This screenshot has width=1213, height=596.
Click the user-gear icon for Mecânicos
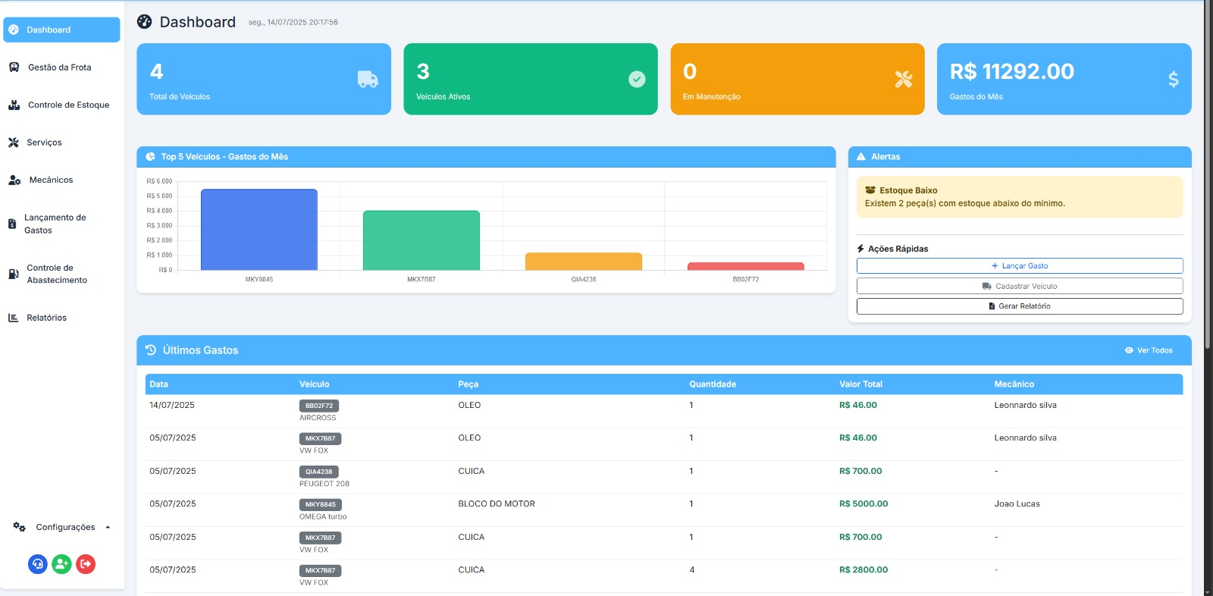click(14, 180)
